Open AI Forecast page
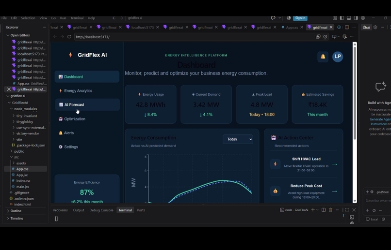Screen dimensions: 391x250 coord(87,104)
